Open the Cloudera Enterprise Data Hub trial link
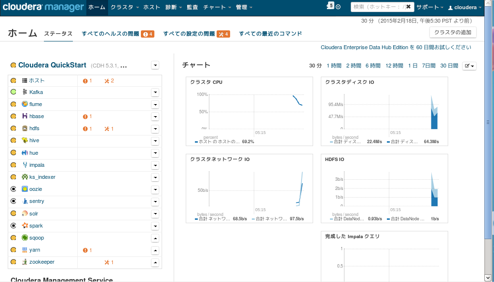 (x=396, y=47)
